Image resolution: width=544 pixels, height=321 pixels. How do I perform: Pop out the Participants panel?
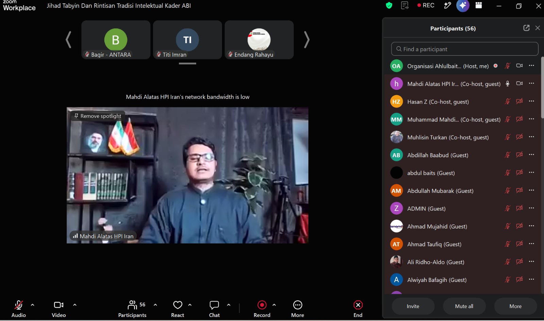(x=526, y=28)
